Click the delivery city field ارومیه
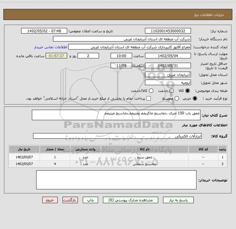Screen dimensions: 236x229 (168, 82)
